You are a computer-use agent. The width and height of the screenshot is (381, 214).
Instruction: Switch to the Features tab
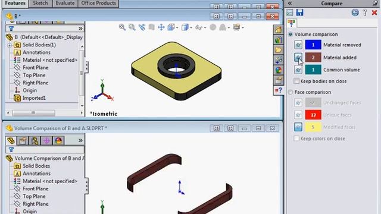(15, 4)
